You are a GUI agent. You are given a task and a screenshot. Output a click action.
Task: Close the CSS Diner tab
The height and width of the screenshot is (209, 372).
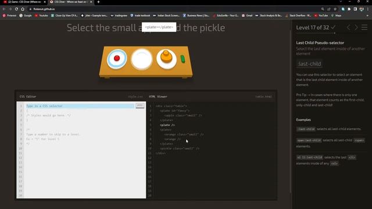91,2
